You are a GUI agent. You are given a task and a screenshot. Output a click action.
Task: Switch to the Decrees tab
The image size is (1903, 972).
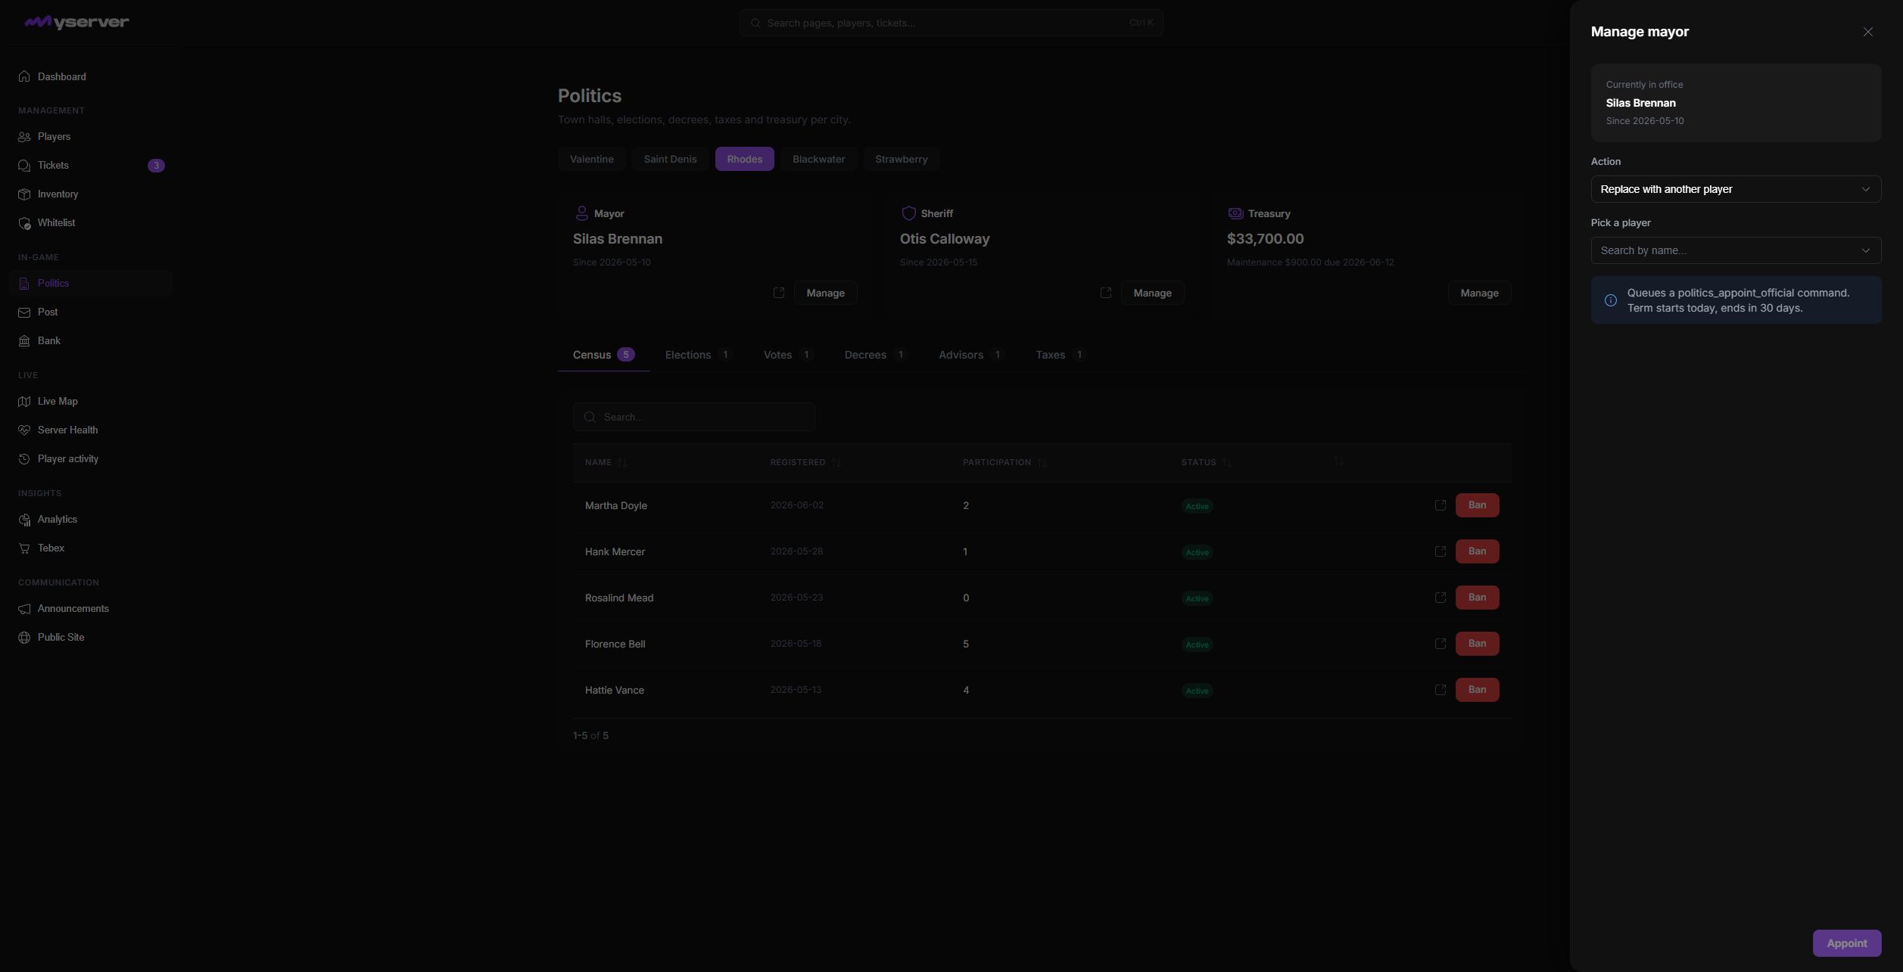coord(875,355)
